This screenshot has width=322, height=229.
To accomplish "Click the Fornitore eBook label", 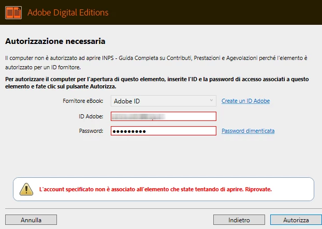I will 83,101.
